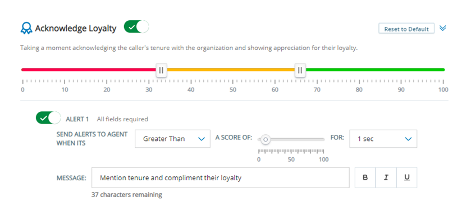Apply italic formatting with I button

(386, 177)
